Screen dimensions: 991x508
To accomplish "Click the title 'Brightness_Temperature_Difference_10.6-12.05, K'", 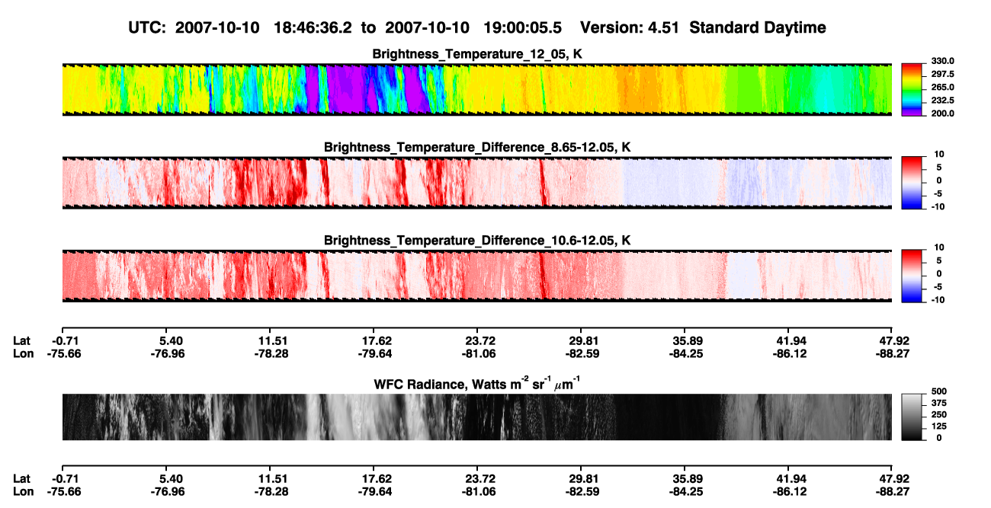I will click(x=477, y=241).
